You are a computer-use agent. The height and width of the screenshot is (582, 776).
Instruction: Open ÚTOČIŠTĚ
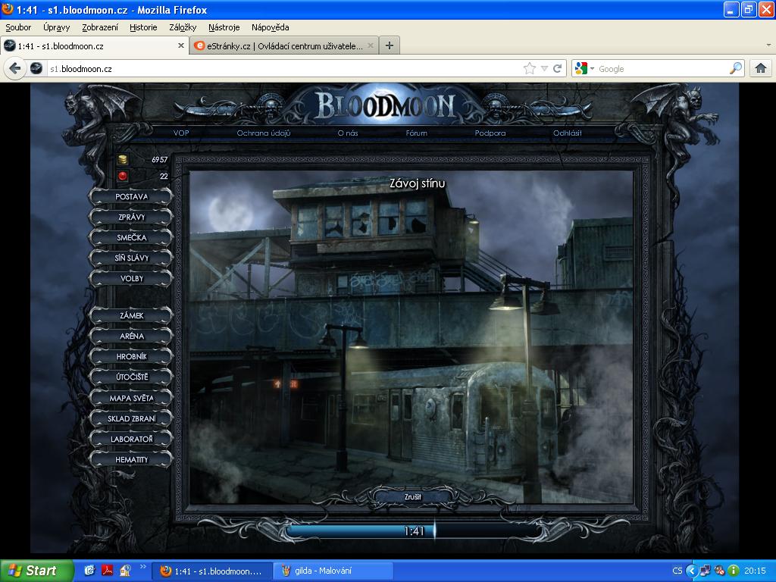[131, 377]
